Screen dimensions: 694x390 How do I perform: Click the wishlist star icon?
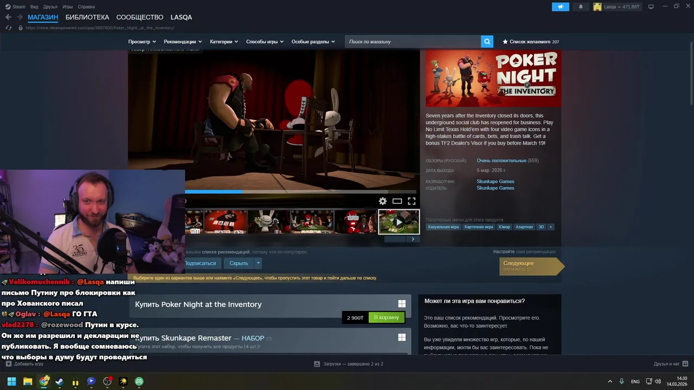click(505, 42)
